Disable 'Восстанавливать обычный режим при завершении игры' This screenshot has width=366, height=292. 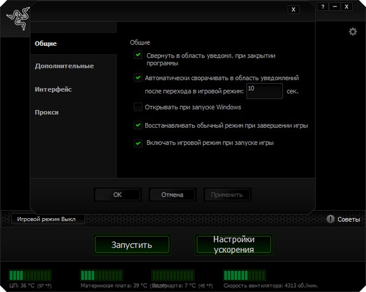click(138, 125)
